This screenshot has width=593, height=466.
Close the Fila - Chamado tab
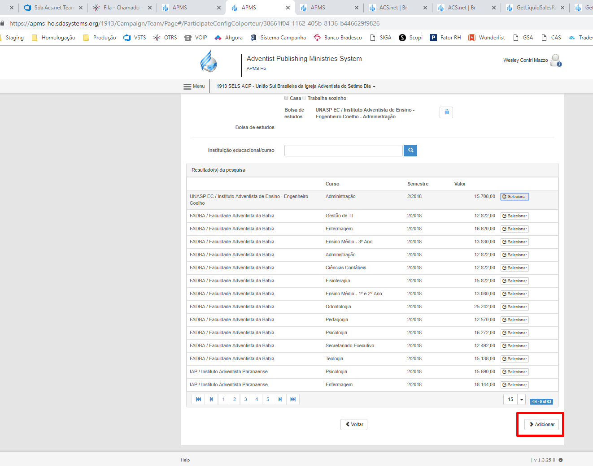pyautogui.click(x=150, y=8)
